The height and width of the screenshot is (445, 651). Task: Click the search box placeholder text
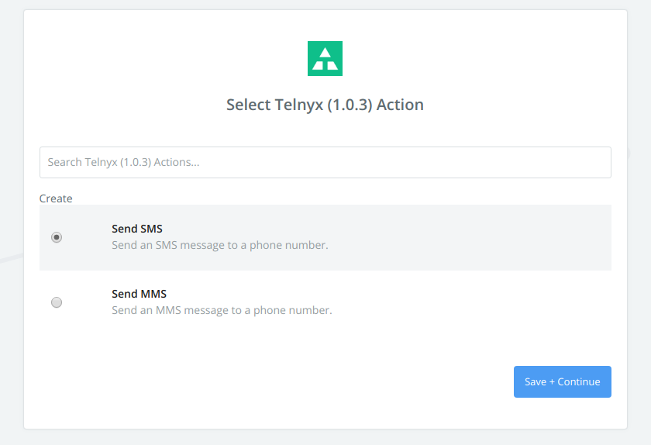123,163
